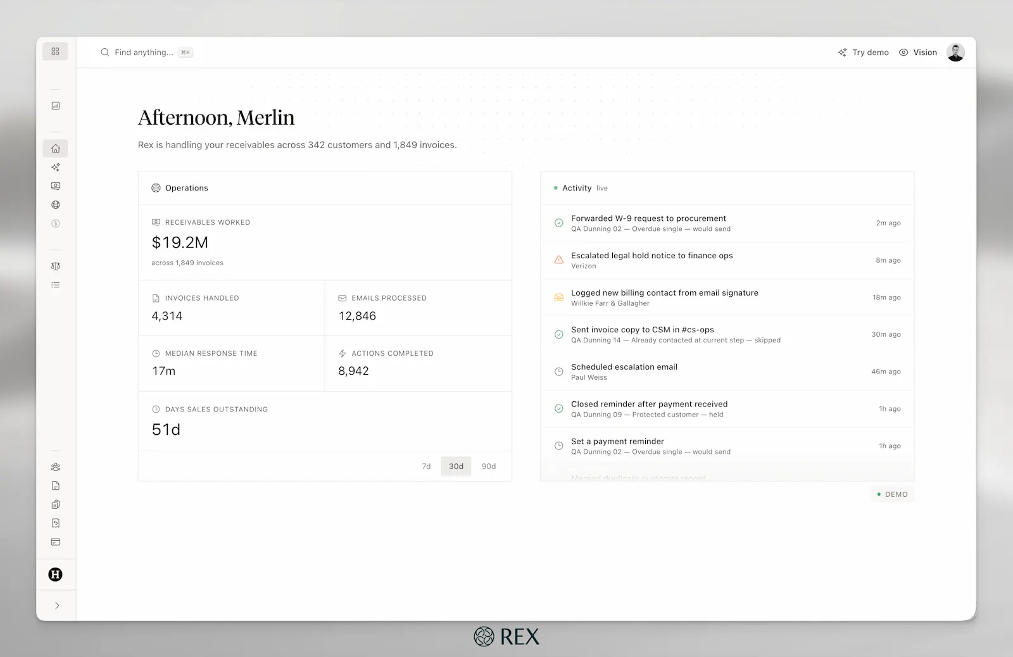This screenshot has width=1013, height=657.
Task: Click the Activity live indicator
Action: pyautogui.click(x=581, y=188)
